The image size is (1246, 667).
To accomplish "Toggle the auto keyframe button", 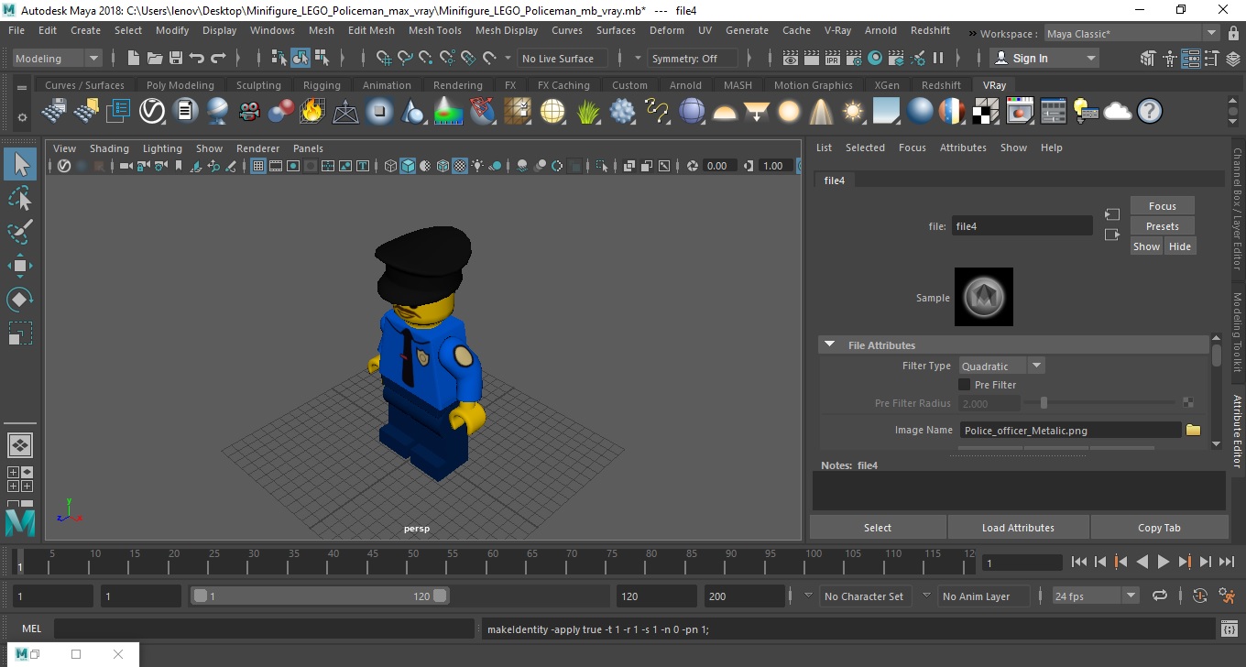I will pos(1200,596).
